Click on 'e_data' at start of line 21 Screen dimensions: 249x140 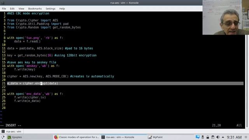pos(12,83)
